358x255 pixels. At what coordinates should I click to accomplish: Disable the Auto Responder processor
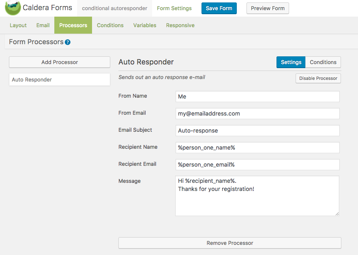tap(318, 78)
